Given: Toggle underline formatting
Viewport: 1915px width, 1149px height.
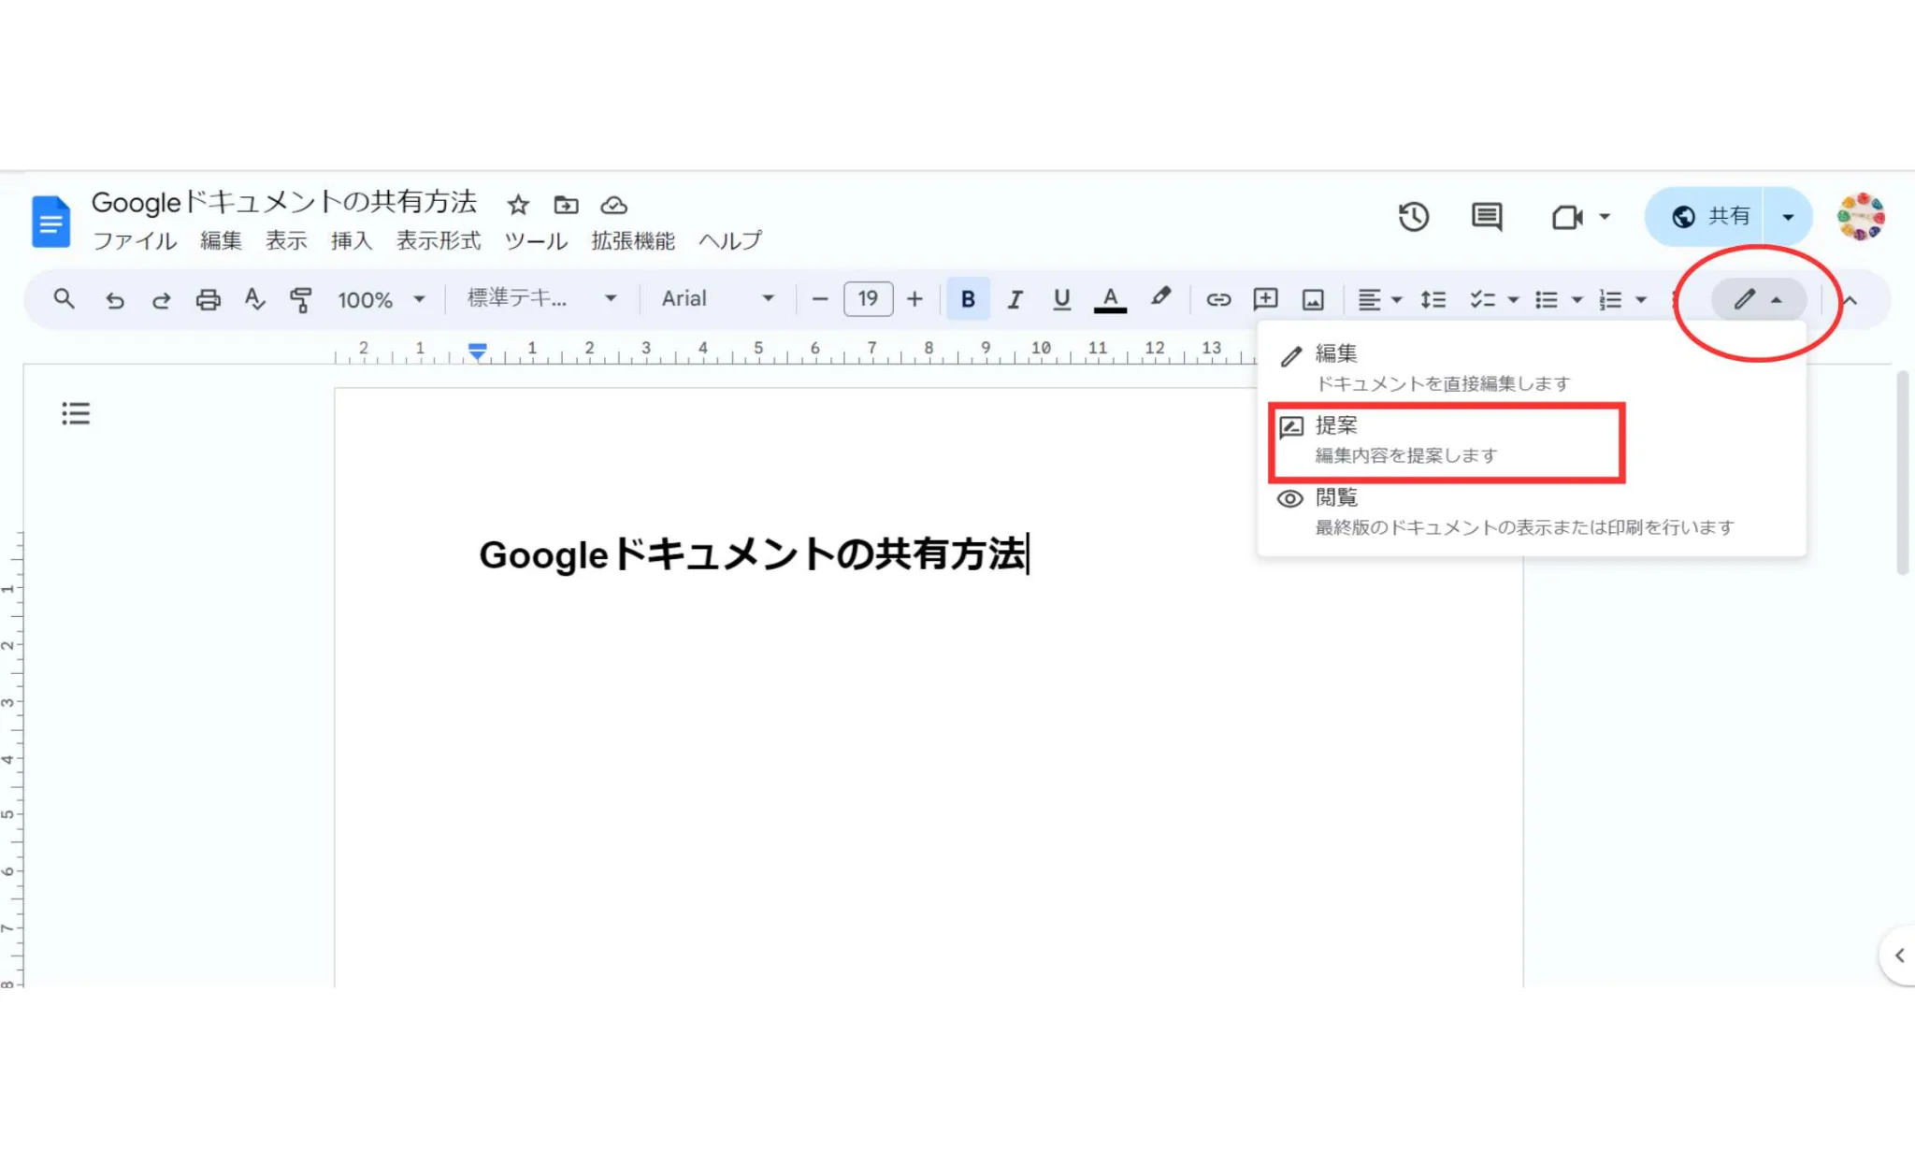Looking at the screenshot, I should 1061,299.
